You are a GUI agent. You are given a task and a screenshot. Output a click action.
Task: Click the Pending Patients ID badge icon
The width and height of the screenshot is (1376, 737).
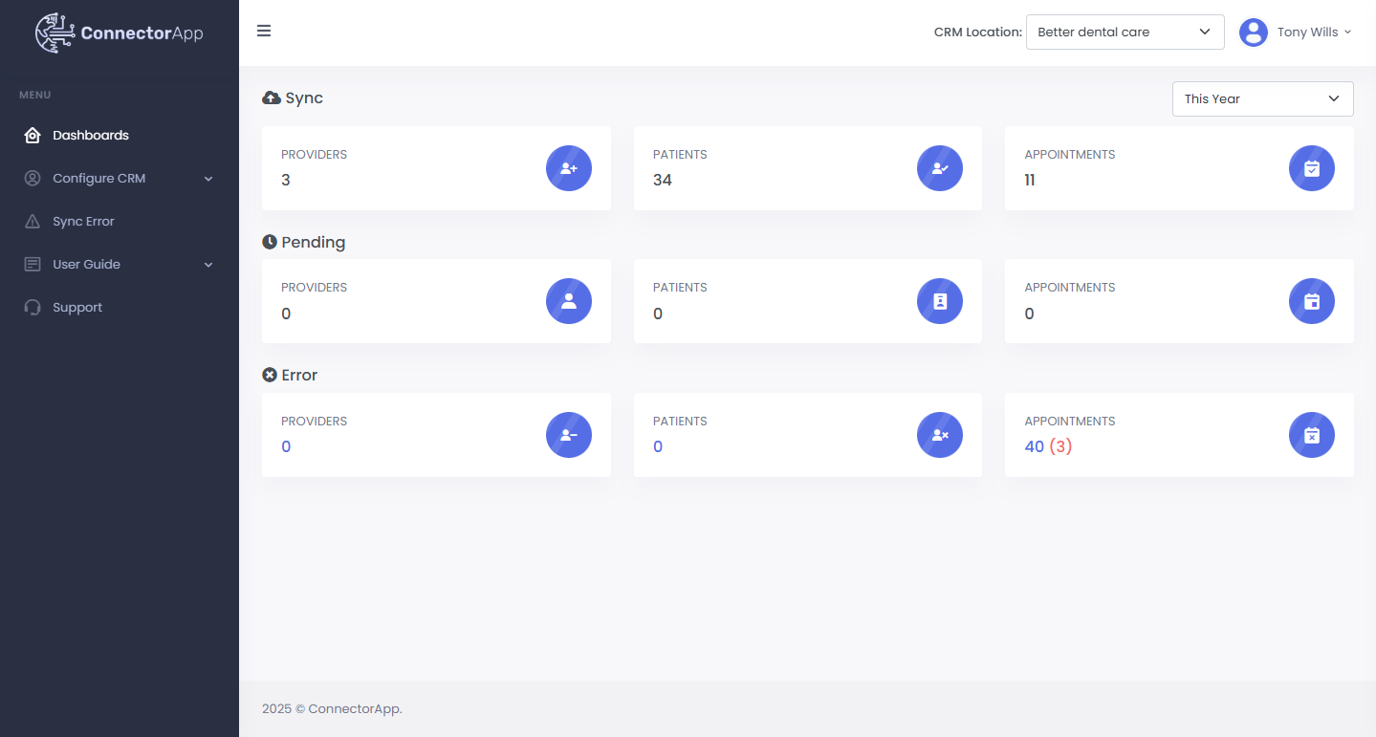point(940,301)
